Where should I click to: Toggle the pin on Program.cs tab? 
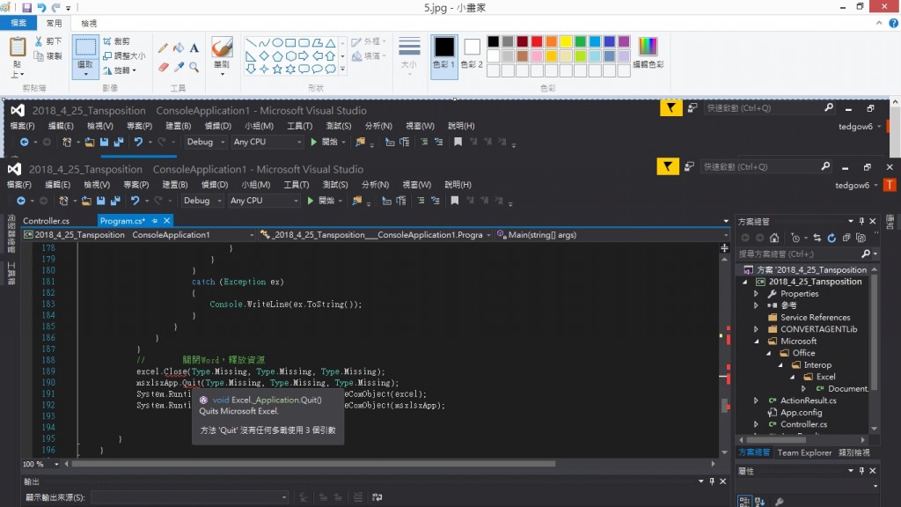155,221
